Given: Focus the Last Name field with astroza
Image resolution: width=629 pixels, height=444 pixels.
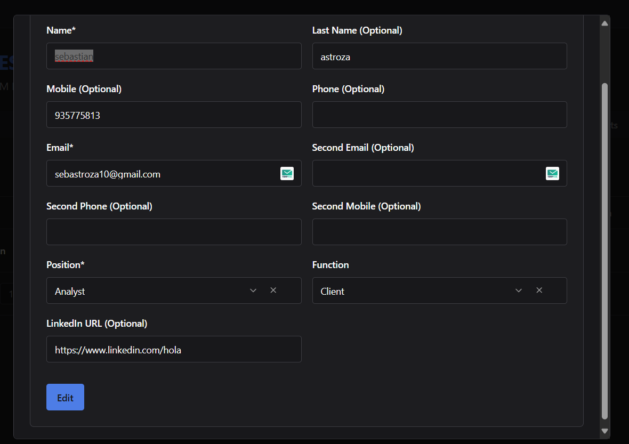Looking at the screenshot, I should 439,56.
